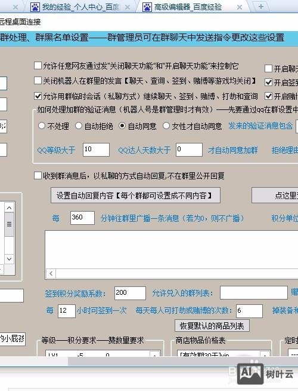Screen dimensions: 298x391
Task: Click the 允许兑入的群列表 input box
Action: point(254,293)
